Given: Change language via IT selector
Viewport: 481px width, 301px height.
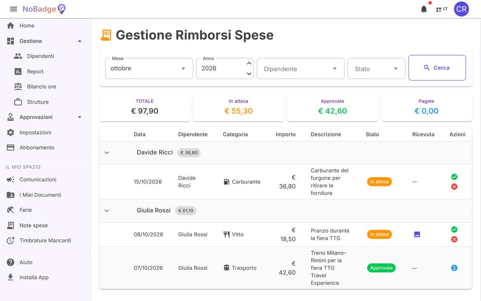Looking at the screenshot, I should [442, 10].
